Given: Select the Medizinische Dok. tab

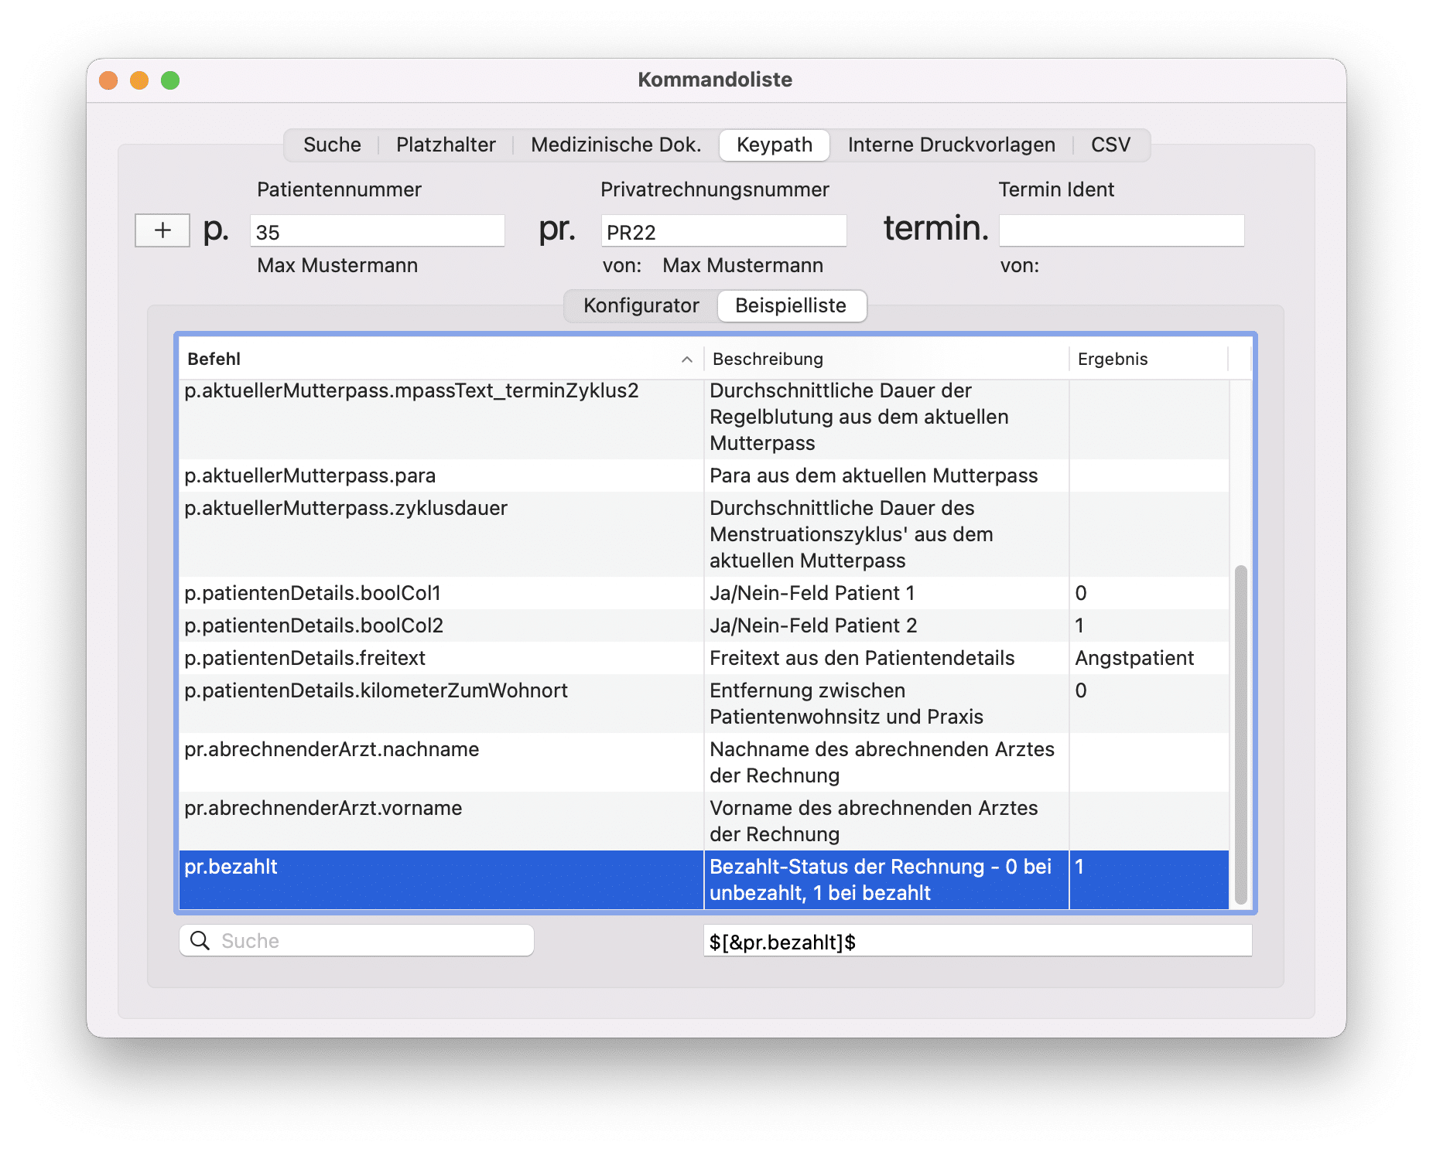Looking at the screenshot, I should [x=616, y=145].
